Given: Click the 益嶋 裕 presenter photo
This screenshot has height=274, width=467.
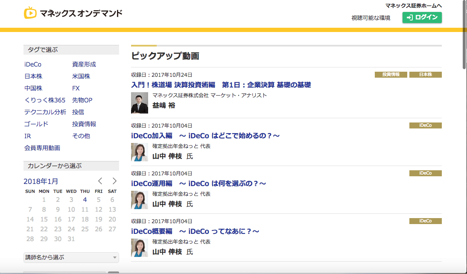Looking at the screenshot, I should click(140, 103).
